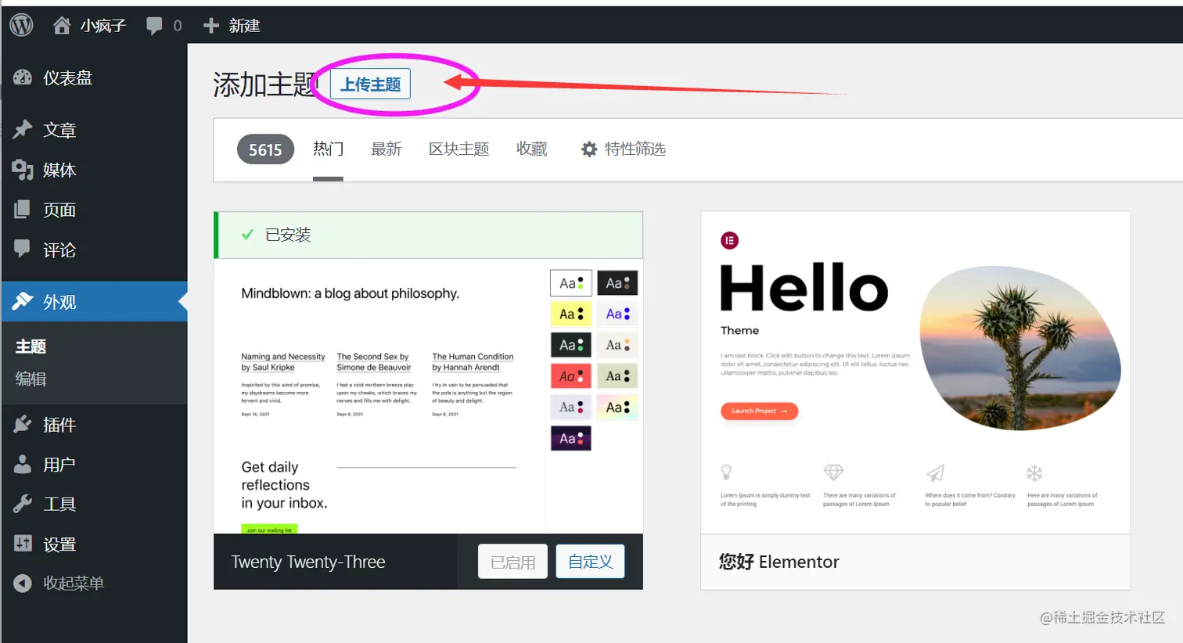
Task: Select the 编辑 submenu entry
Action: (x=31, y=379)
